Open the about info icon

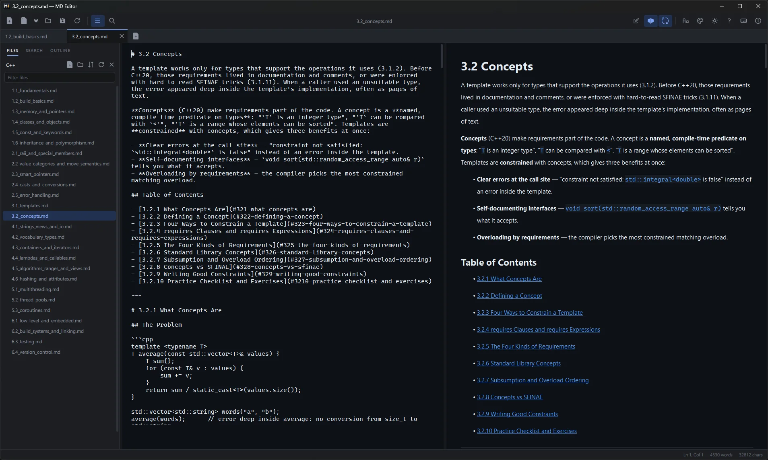[758, 21]
